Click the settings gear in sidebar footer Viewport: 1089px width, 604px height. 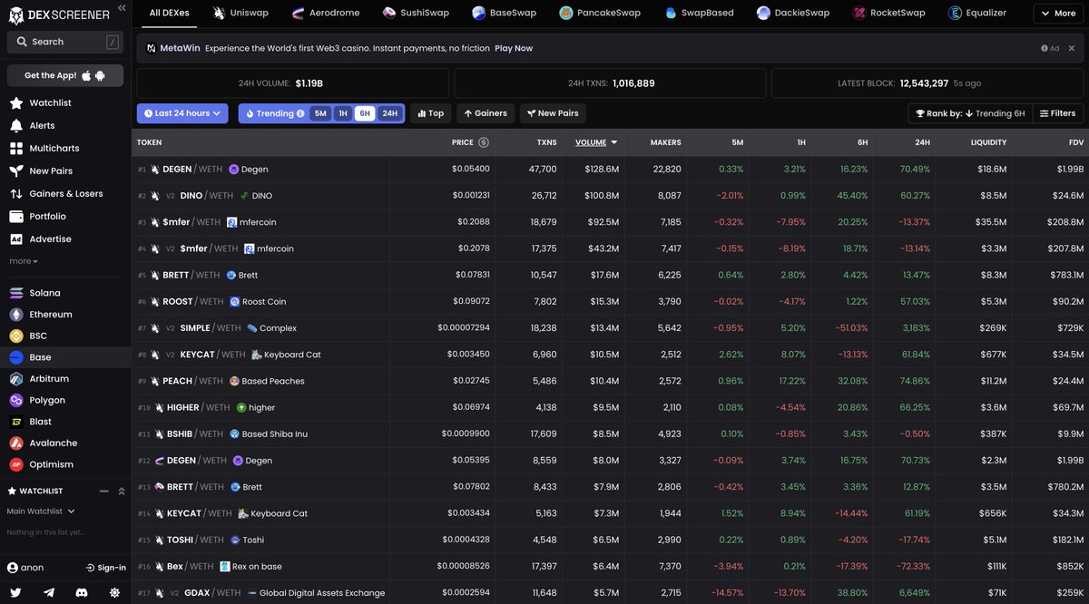coord(114,592)
